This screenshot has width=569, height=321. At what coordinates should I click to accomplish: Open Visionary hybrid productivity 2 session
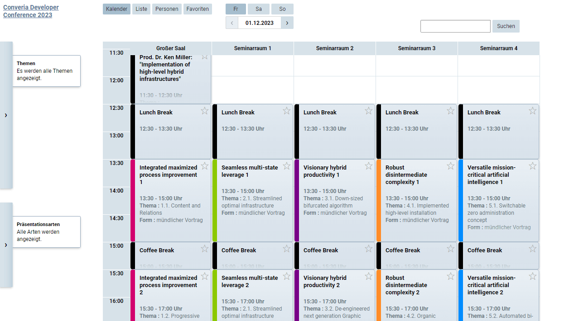[335, 295]
